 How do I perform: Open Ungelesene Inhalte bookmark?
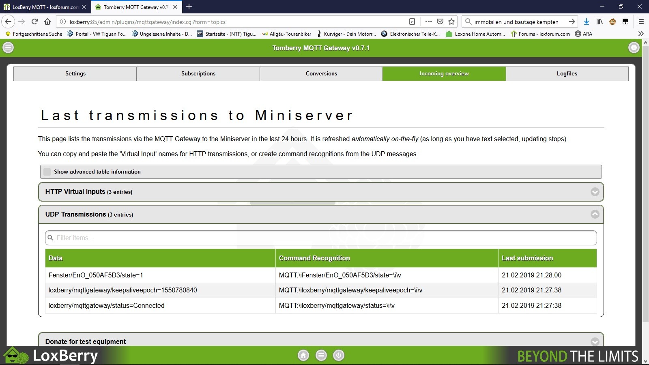[x=162, y=34]
